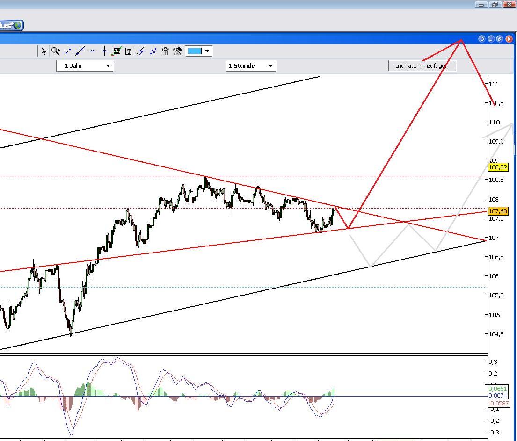Click the bold 110 price axis label

pos(494,122)
